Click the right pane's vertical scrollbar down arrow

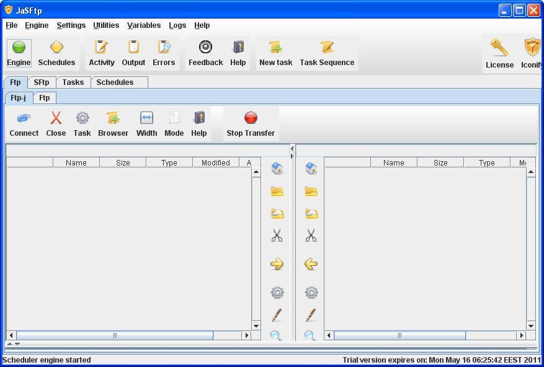coord(531,325)
